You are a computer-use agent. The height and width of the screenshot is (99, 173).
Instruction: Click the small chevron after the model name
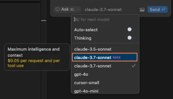pyautogui.click(x=124, y=10)
